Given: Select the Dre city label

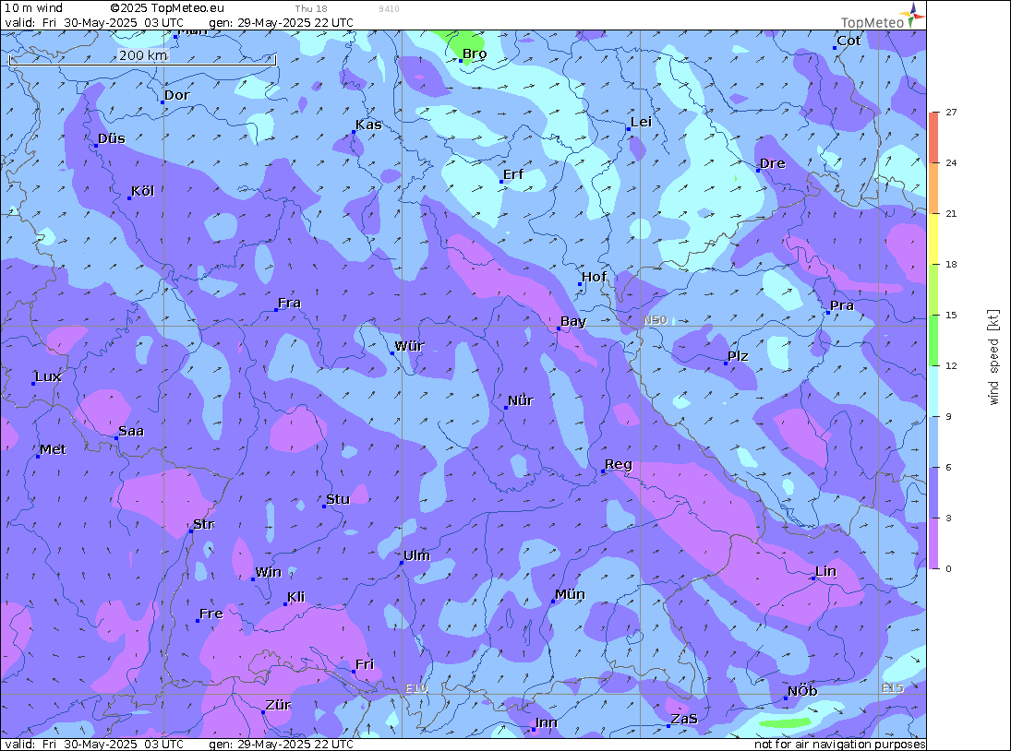Looking at the screenshot, I should [x=773, y=163].
